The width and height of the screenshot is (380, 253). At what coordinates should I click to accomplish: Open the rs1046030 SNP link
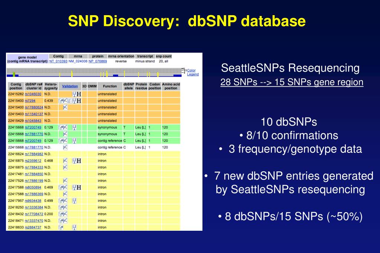pos(33,94)
